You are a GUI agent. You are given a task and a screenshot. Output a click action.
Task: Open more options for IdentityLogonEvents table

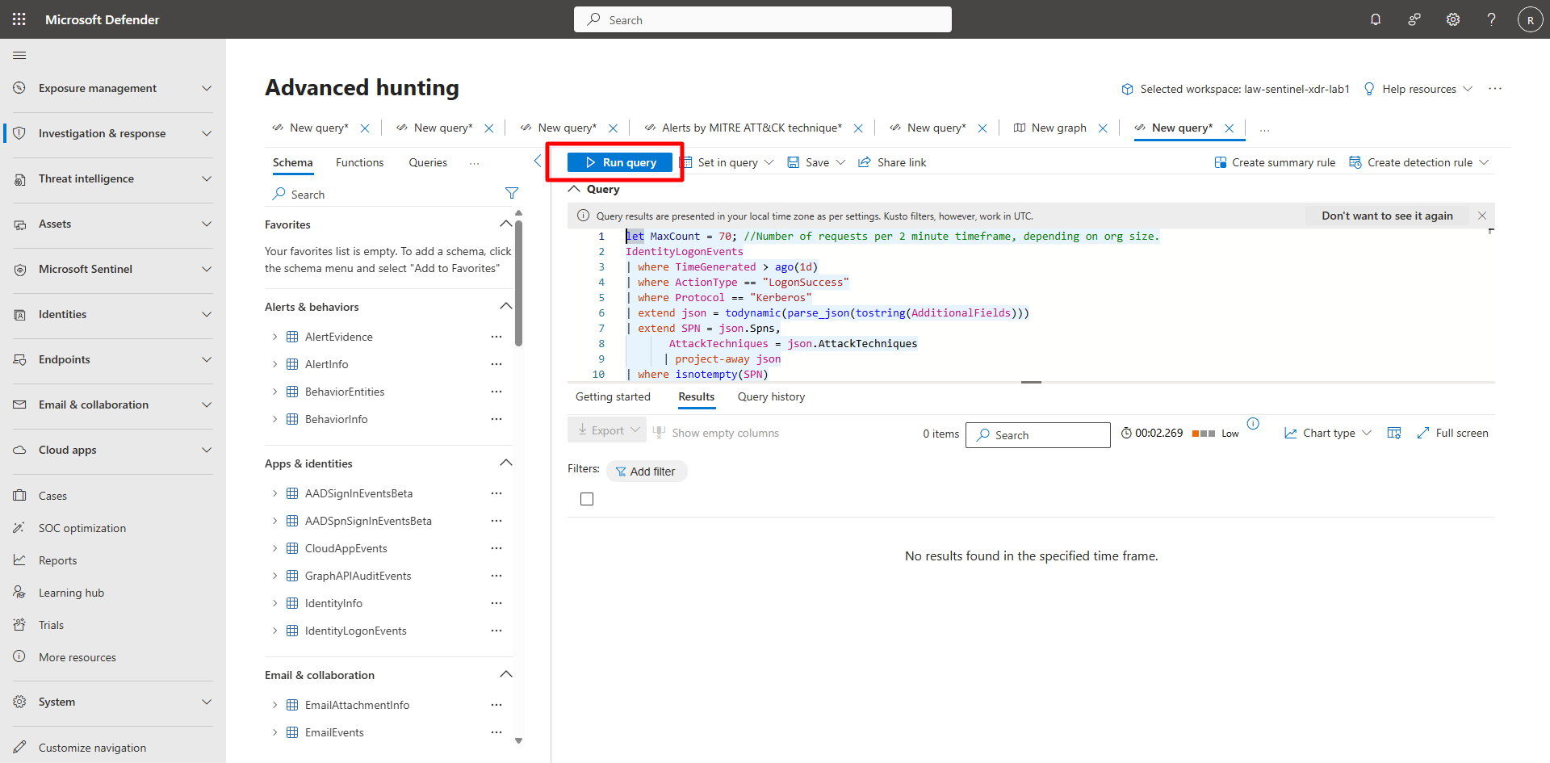pos(496,631)
